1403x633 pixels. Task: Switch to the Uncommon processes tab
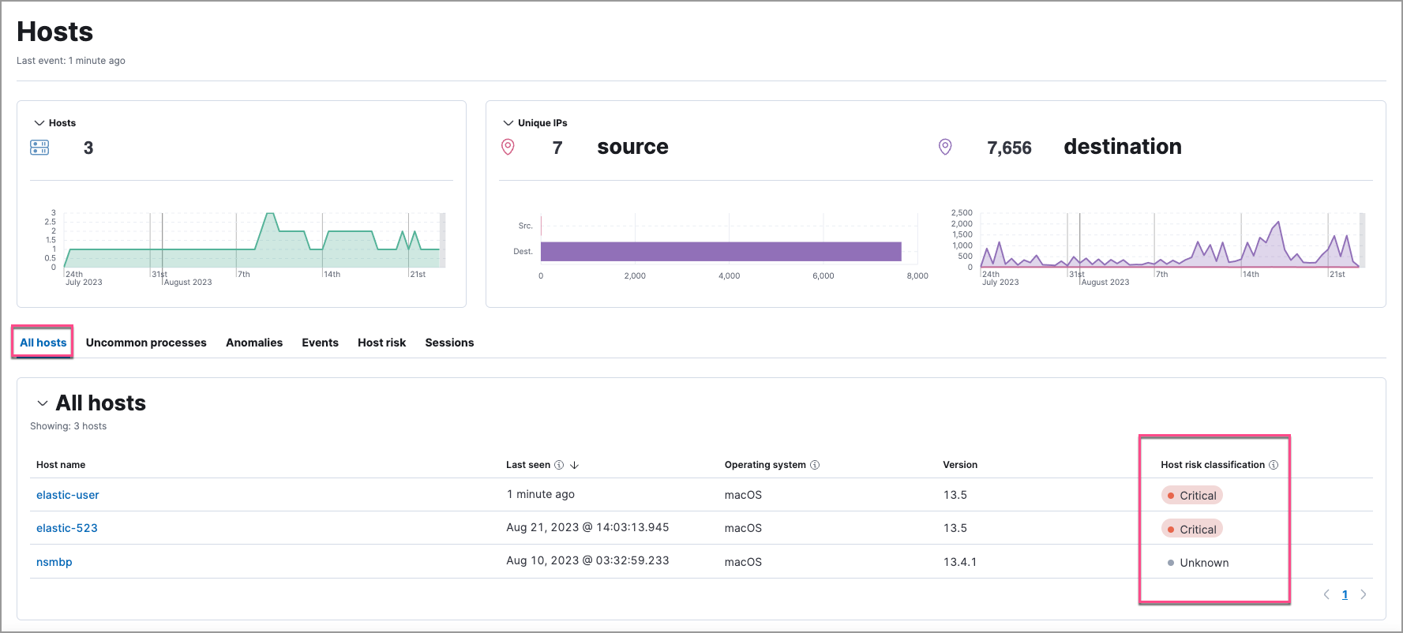tap(146, 343)
